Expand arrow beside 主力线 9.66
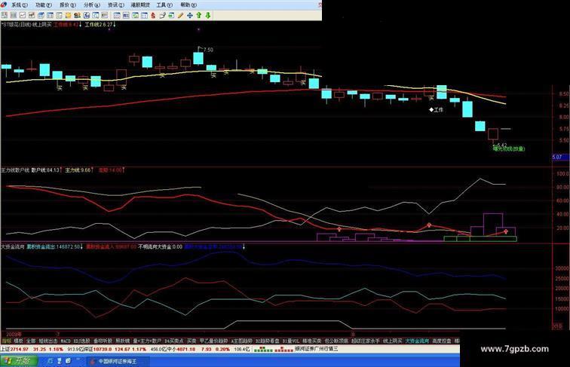The height and width of the screenshot is (367, 570). pyautogui.click(x=93, y=170)
